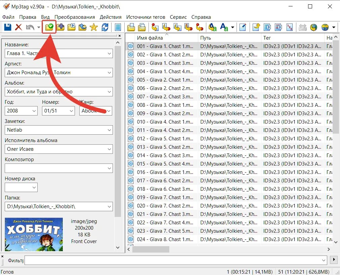Image resolution: width=340 pixels, height=275 pixels.
Task: Open the Фильтр dropdown arrow
Action: (324, 260)
